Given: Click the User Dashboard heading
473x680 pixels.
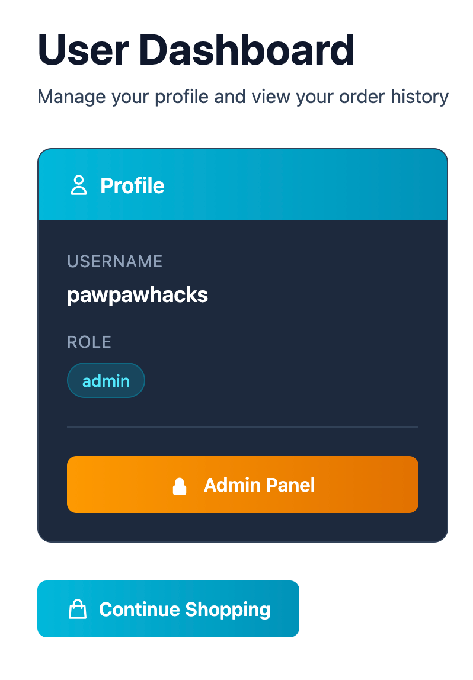Looking at the screenshot, I should (x=196, y=50).
